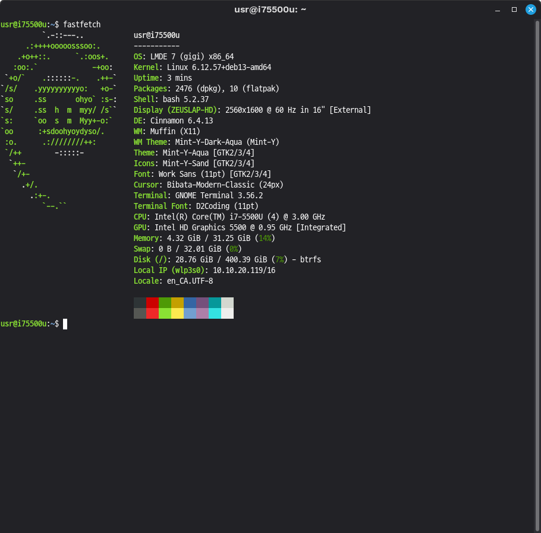Click the bright yellow swatch in bottom row
The image size is (541, 533).
click(177, 313)
